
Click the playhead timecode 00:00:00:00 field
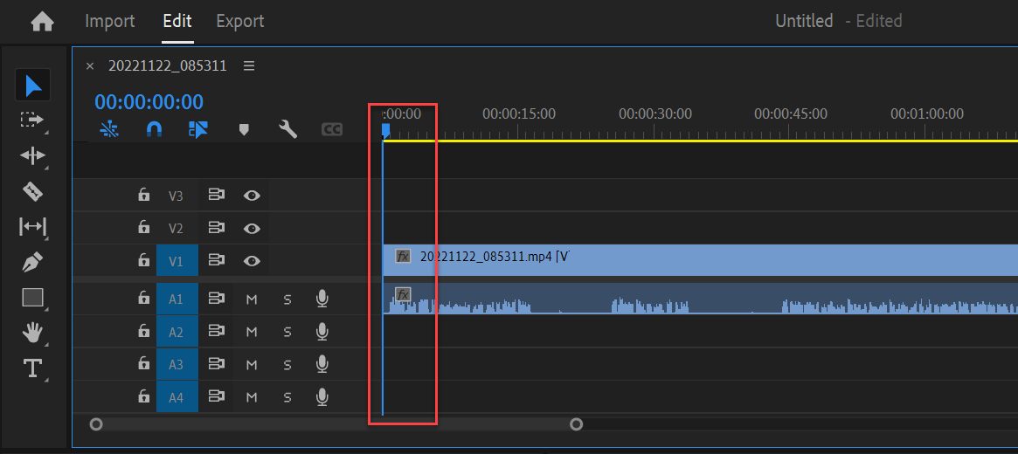pos(149,102)
